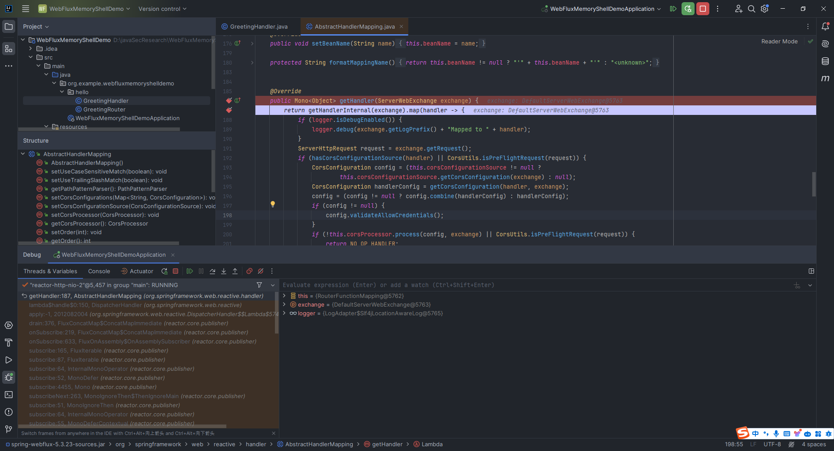Select Threads & Variables tab

pyautogui.click(x=50, y=271)
